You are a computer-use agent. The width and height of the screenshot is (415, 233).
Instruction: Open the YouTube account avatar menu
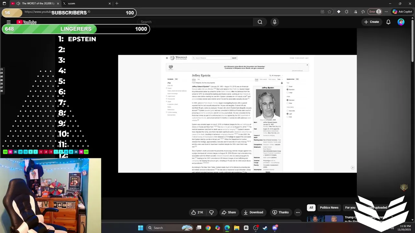(x=401, y=22)
